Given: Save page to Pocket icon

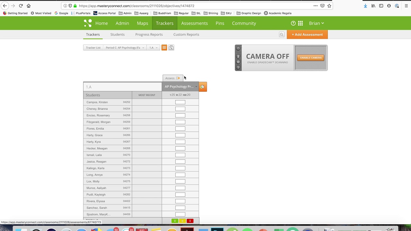Looking at the screenshot, I should [x=322, y=6].
